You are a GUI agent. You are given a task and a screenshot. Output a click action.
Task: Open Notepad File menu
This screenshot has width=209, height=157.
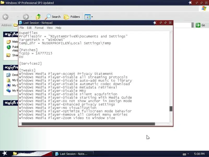click(x=22, y=28)
